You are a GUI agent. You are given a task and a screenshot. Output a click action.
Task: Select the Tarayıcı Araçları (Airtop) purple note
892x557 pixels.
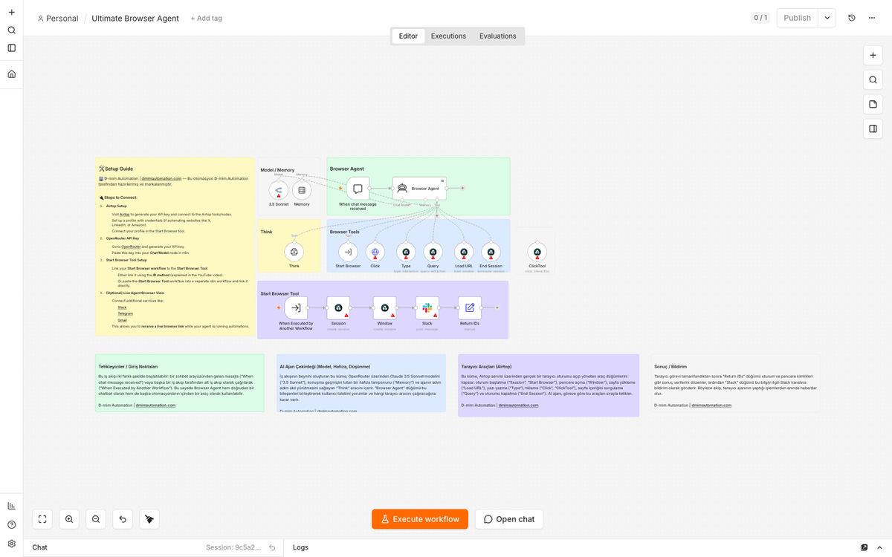pyautogui.click(x=549, y=385)
